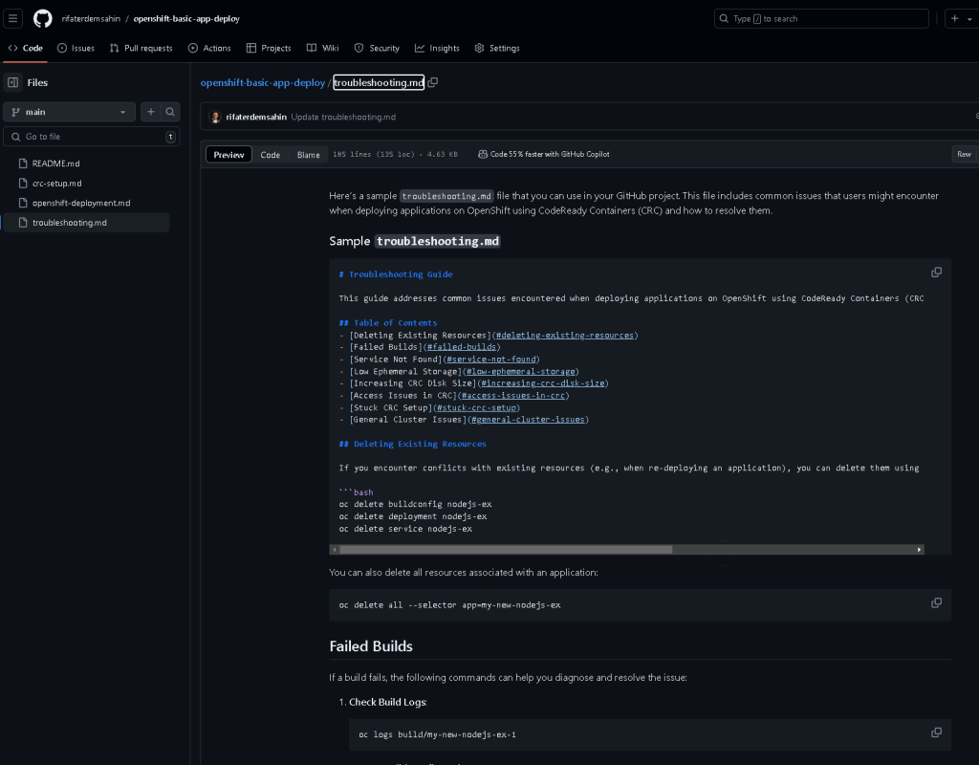
Task: Click the 'Failed Builds' heading
Action: [371, 646]
